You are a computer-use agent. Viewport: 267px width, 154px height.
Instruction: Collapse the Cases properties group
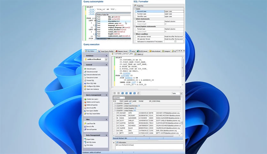tap(134, 9)
